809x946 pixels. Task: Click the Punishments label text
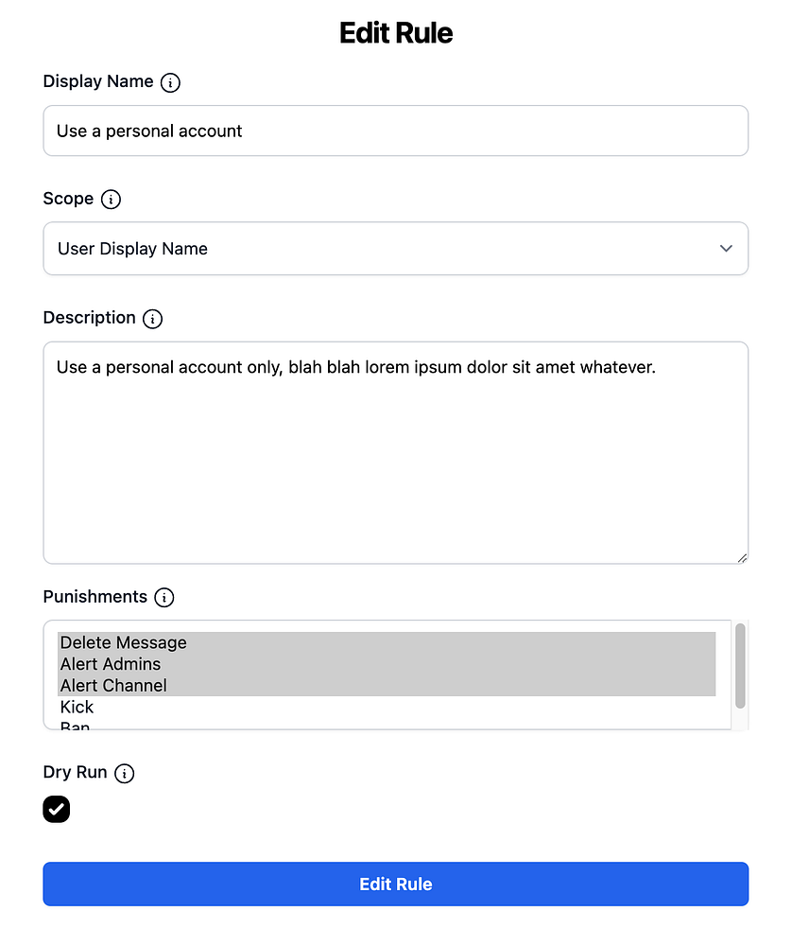click(x=95, y=597)
